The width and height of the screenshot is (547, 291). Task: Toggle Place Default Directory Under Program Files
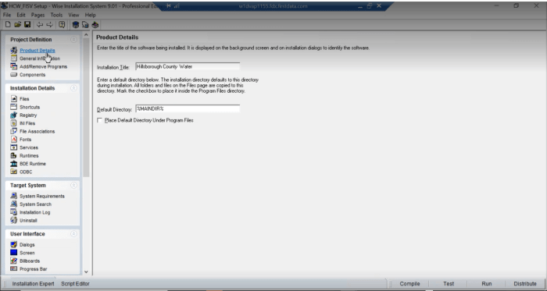click(x=100, y=120)
